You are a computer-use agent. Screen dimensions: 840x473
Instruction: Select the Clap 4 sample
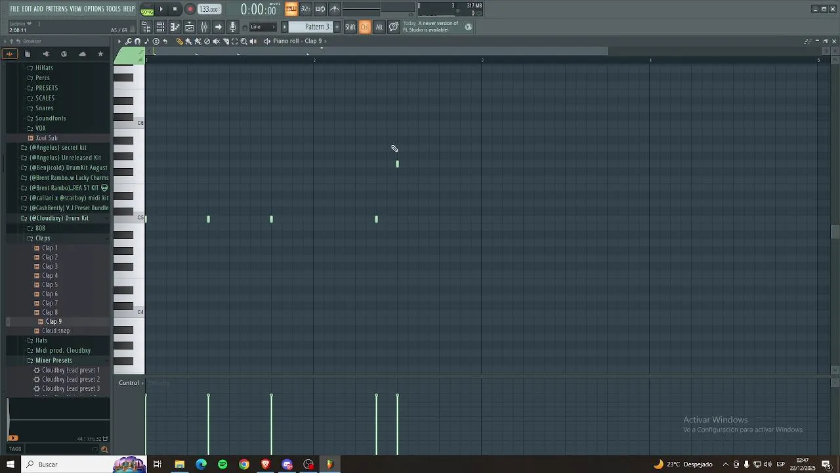pos(50,276)
